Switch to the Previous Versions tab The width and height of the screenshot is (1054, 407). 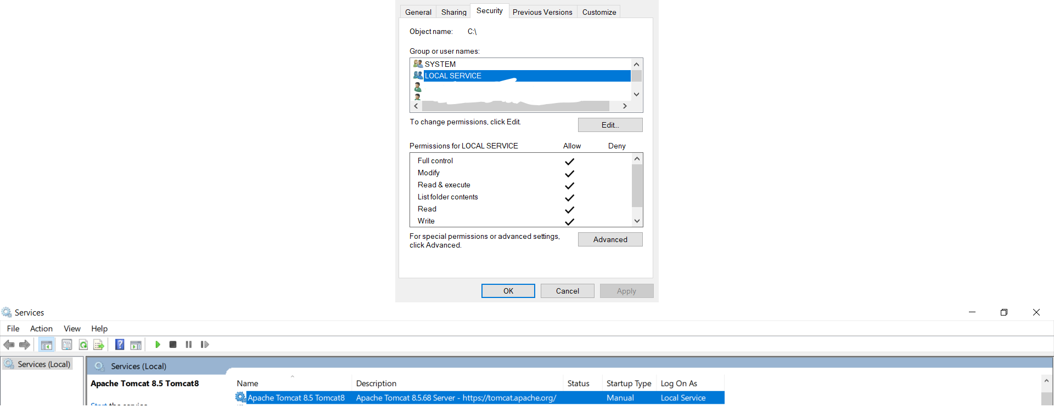pyautogui.click(x=542, y=12)
